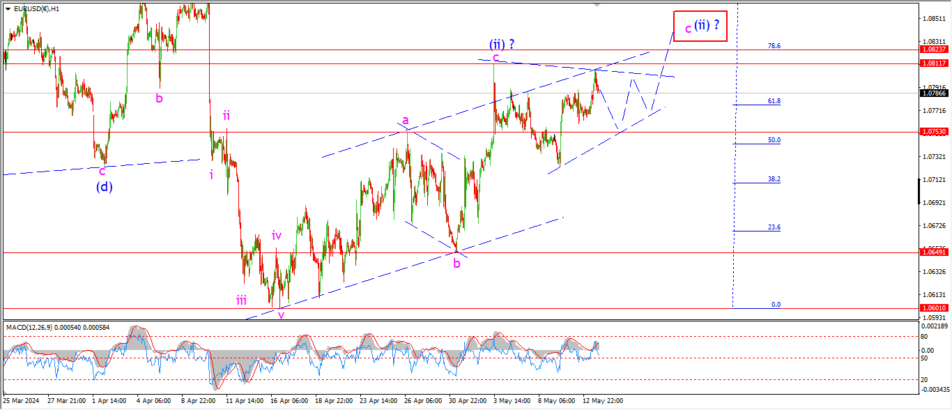Screen dimensions: 952x410
Task: Select the magenta 'a' wave label
Action: pyautogui.click(x=404, y=120)
